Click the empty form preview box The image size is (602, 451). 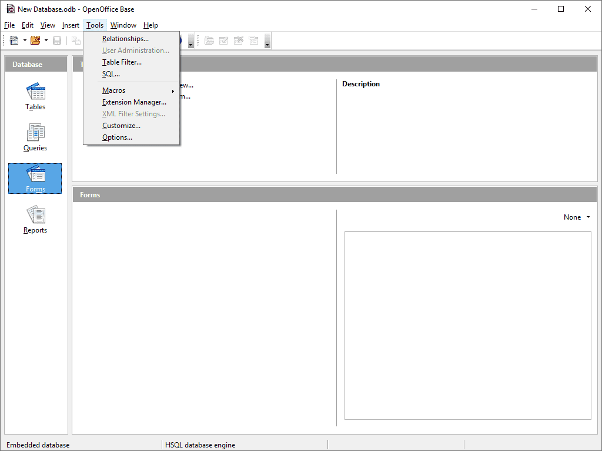(x=467, y=325)
